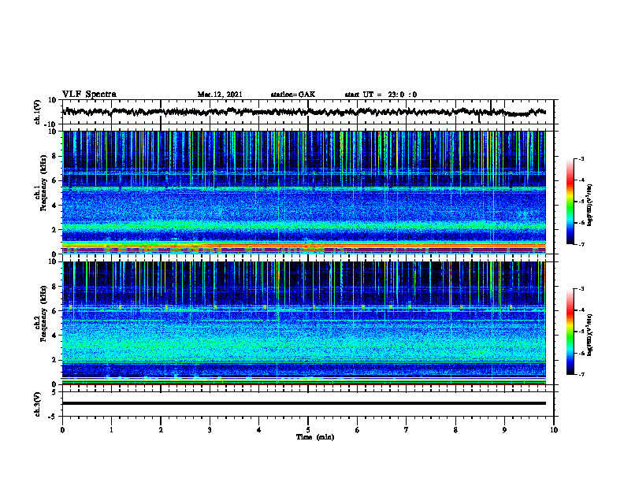Click the date label "Mar.12, 2021"
This screenshot has width=624, height=482.
pyautogui.click(x=220, y=95)
